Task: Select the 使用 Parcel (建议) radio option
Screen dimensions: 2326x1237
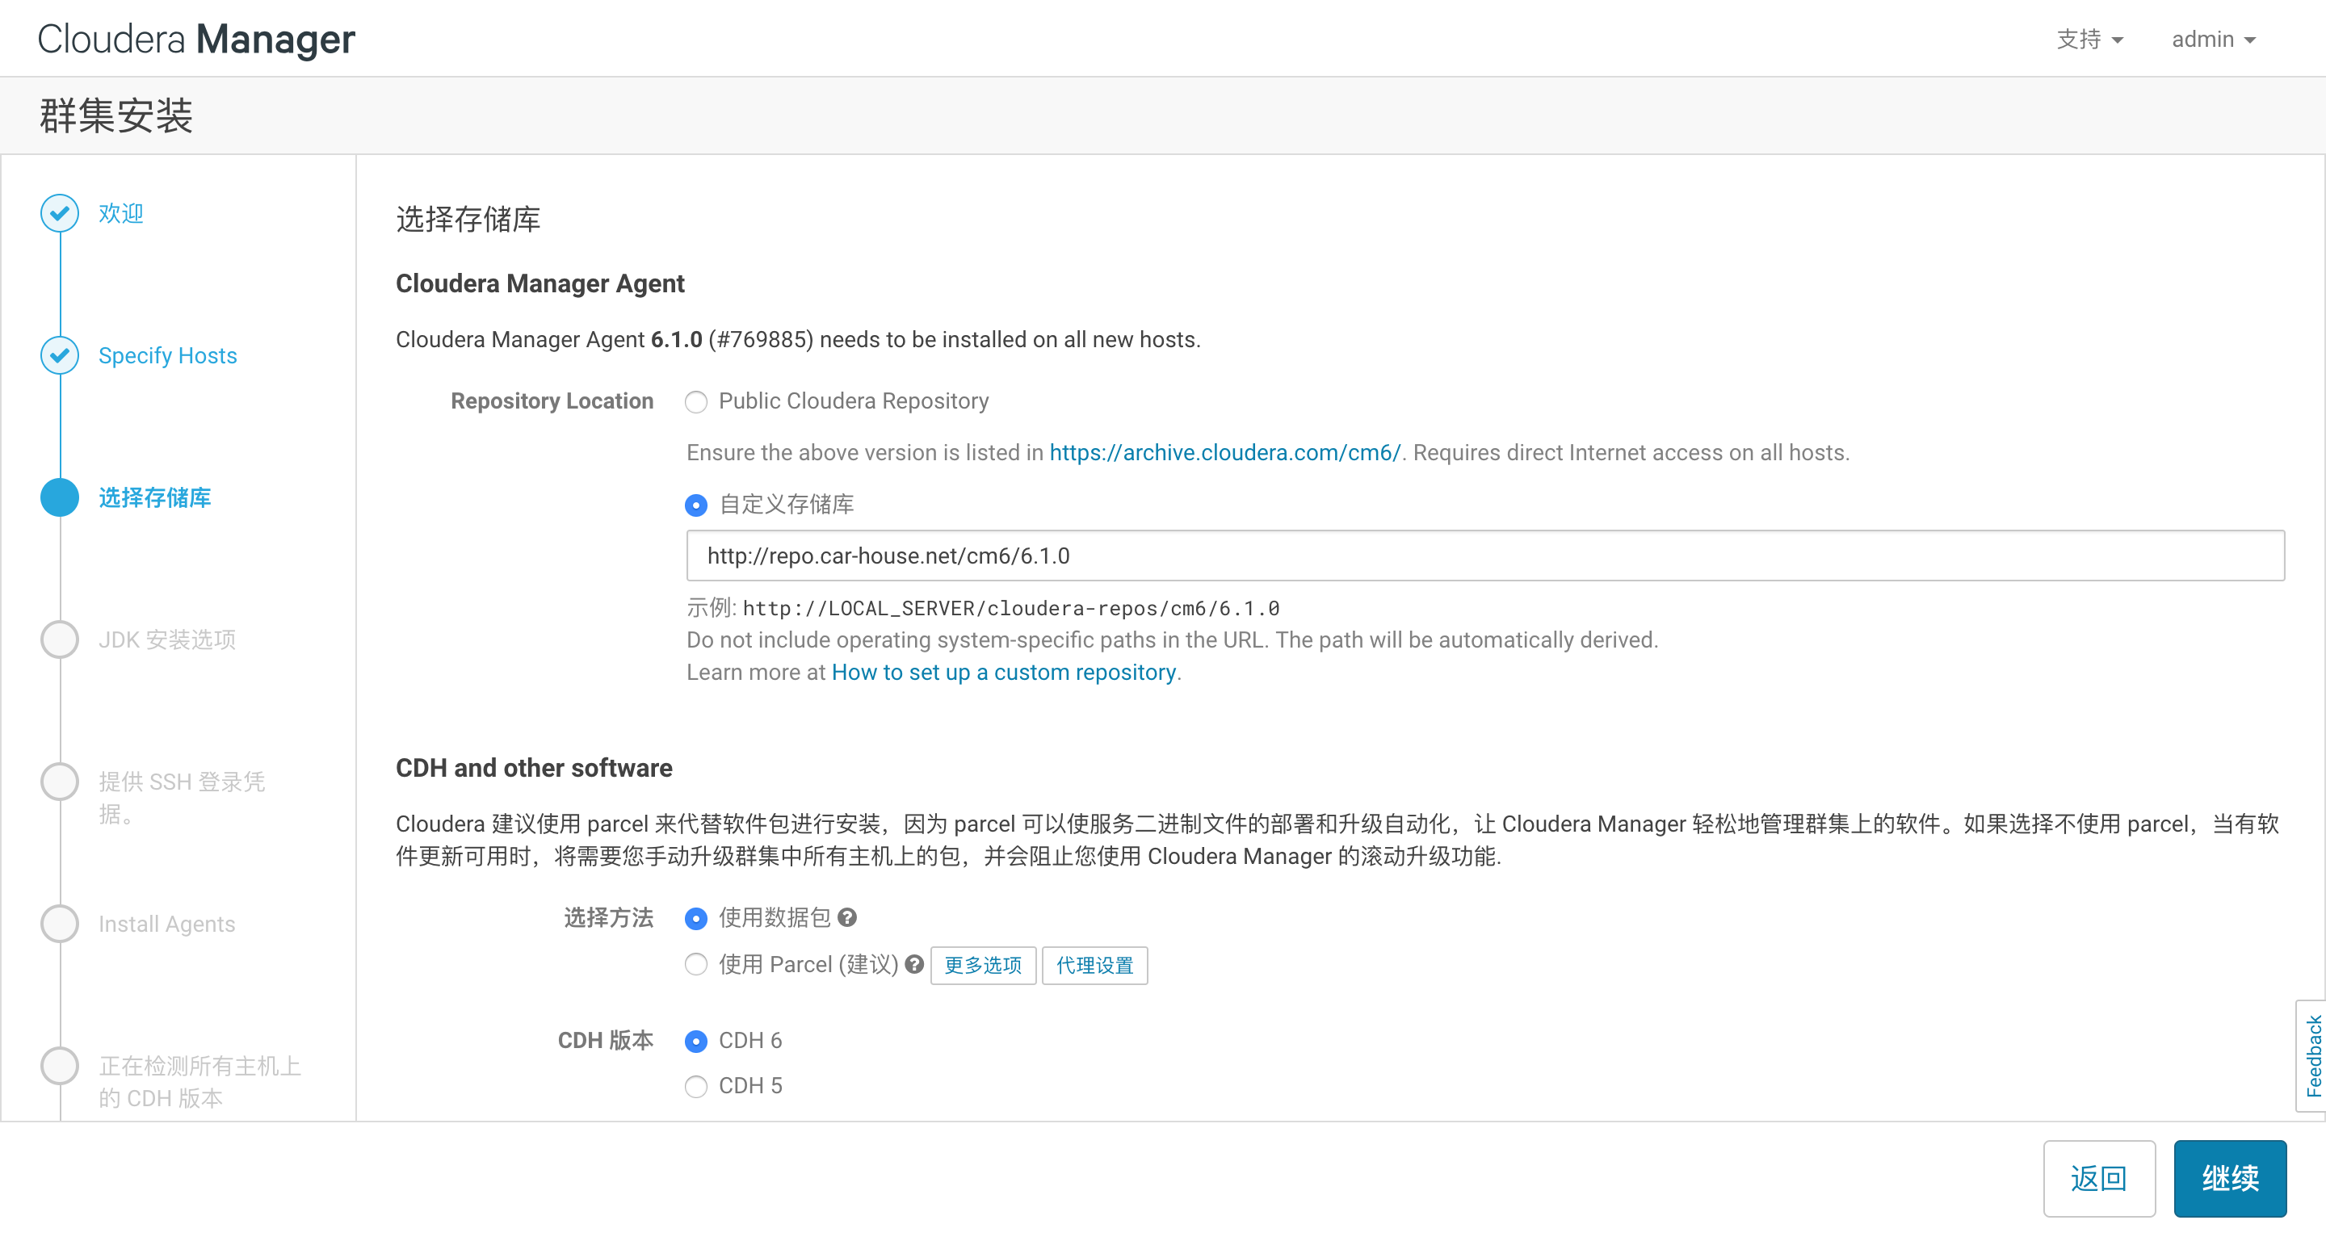Action: pyautogui.click(x=695, y=964)
